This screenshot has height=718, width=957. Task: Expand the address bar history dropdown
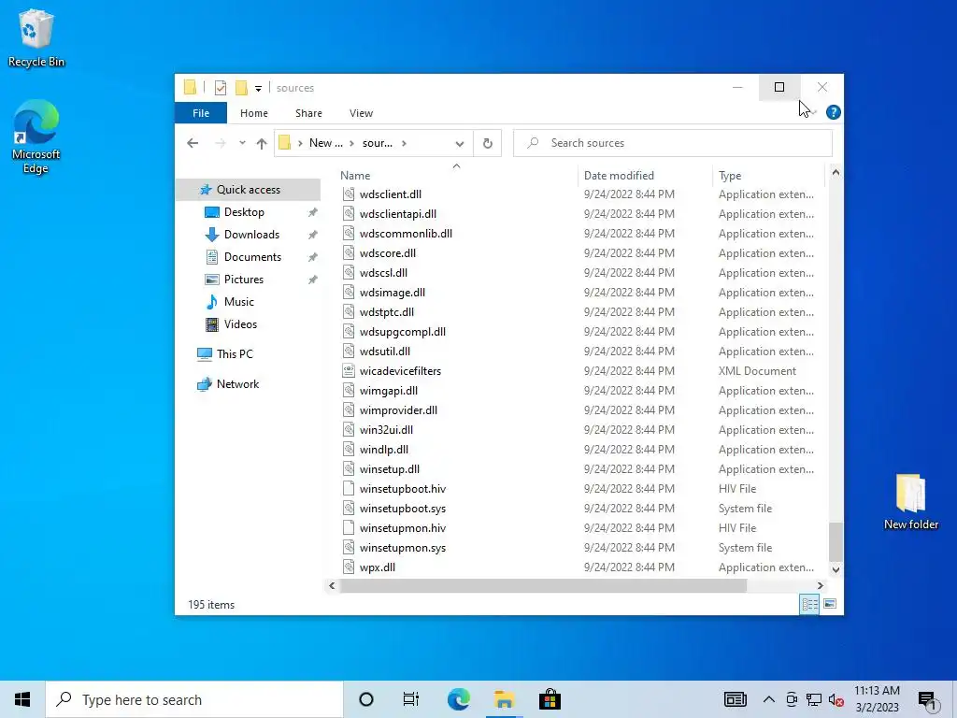point(460,143)
